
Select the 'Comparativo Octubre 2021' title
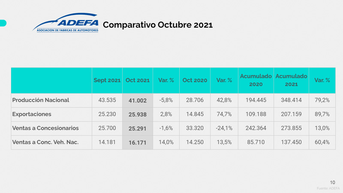pos(158,25)
